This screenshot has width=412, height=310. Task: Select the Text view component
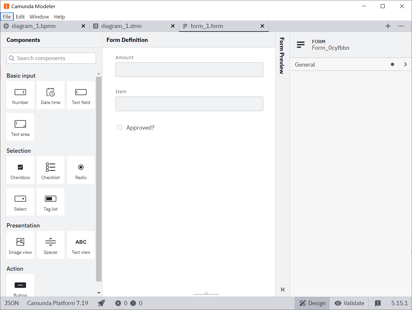click(81, 245)
